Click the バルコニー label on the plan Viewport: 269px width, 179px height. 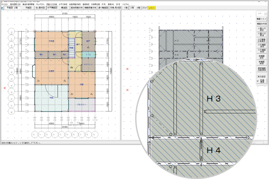click(81, 104)
